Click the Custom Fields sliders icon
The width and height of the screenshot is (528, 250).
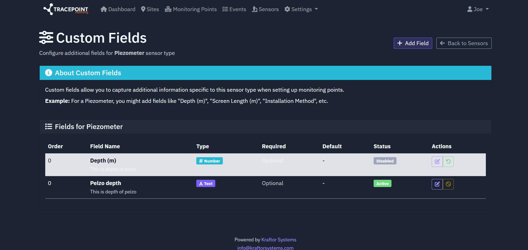pos(46,38)
